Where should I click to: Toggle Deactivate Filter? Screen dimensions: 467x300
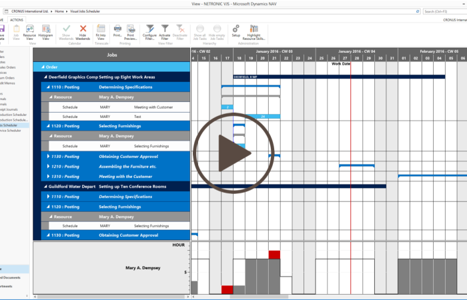tap(180, 33)
